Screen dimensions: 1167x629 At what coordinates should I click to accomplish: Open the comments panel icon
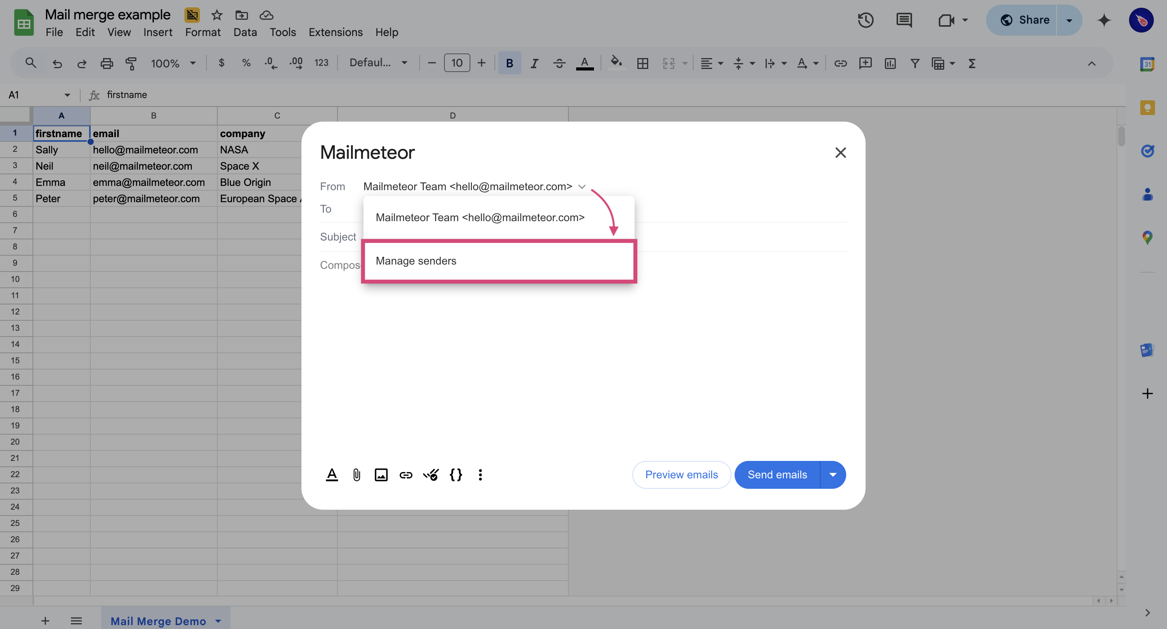pos(904,20)
